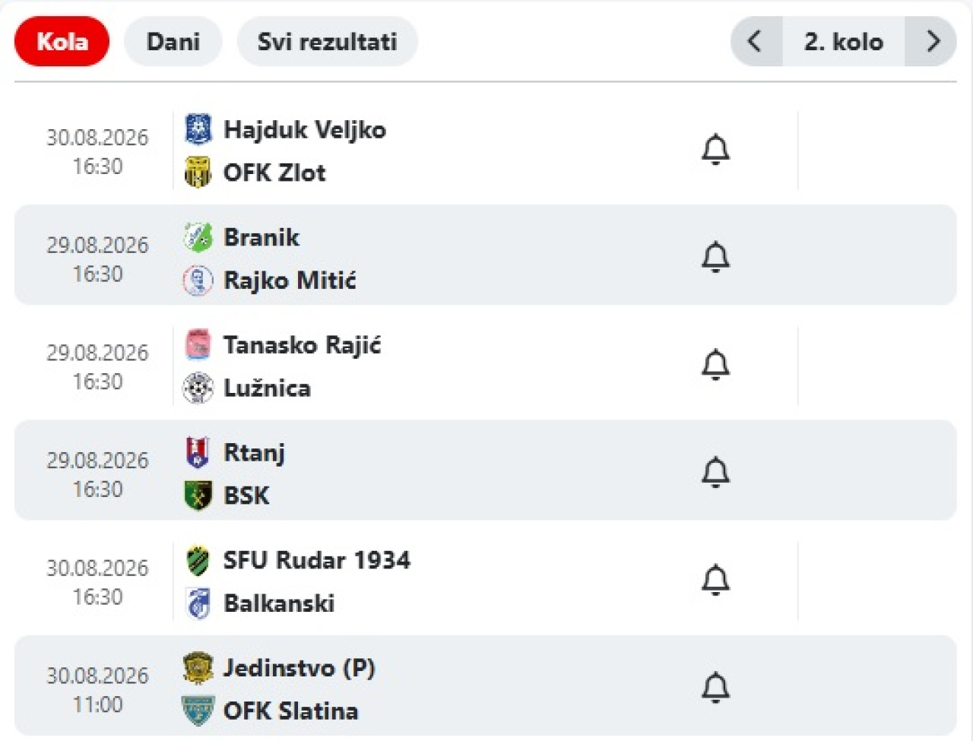973x741 pixels.
Task: Open the Tanasko Rajić team link
Action: (302, 345)
